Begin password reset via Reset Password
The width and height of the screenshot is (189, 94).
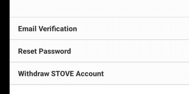tap(99, 51)
